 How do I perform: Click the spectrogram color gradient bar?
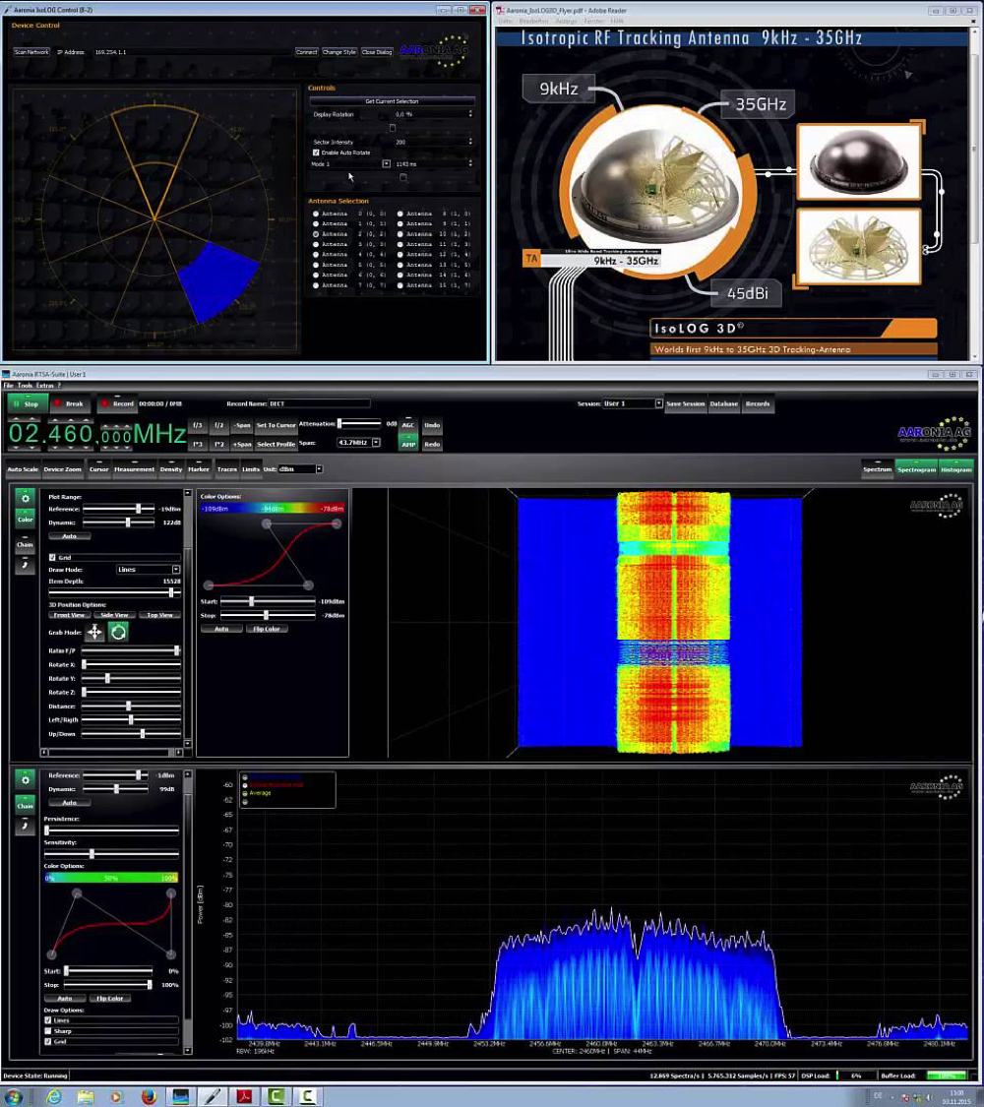(x=273, y=509)
